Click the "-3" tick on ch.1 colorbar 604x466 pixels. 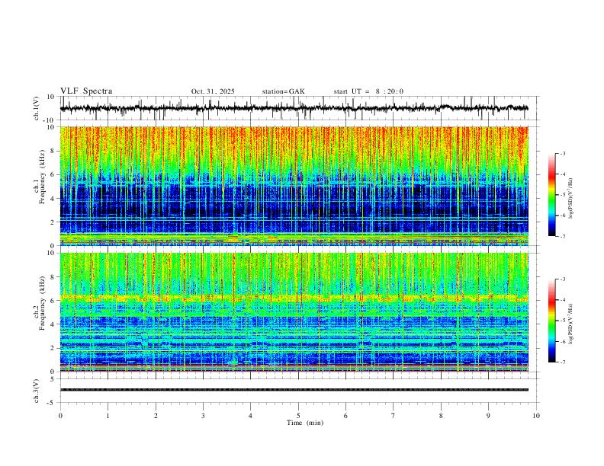[x=562, y=153]
